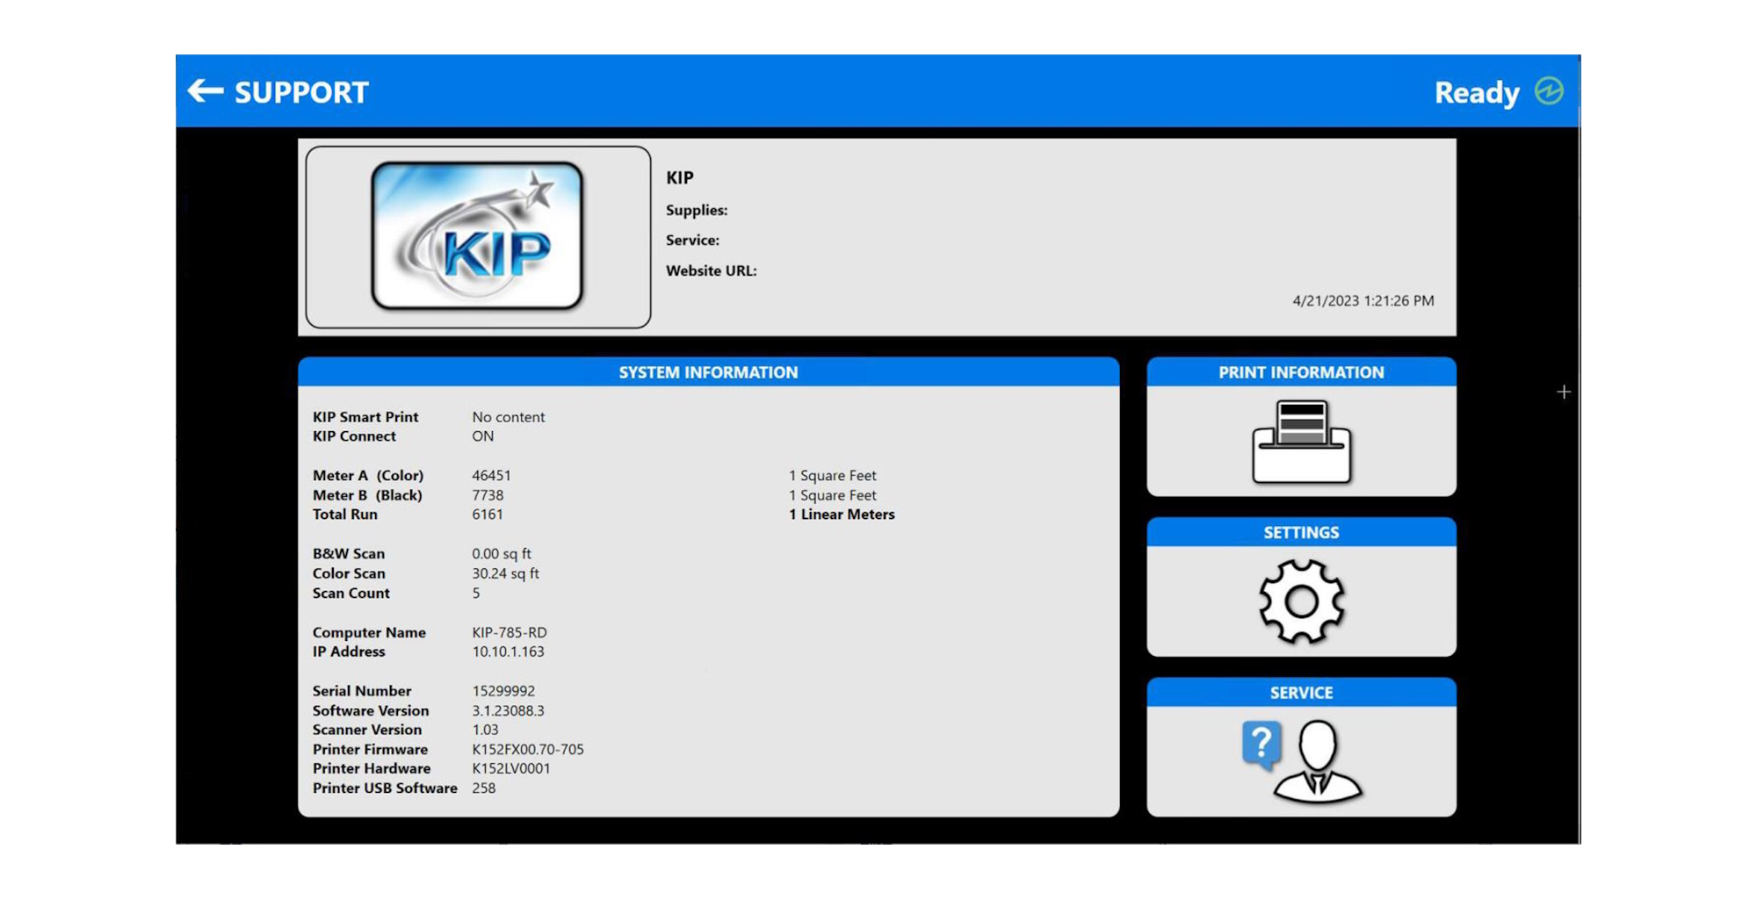Click the Website URL: label
Image resolution: width=1757 pixels, height=900 pixels.
pos(711,271)
